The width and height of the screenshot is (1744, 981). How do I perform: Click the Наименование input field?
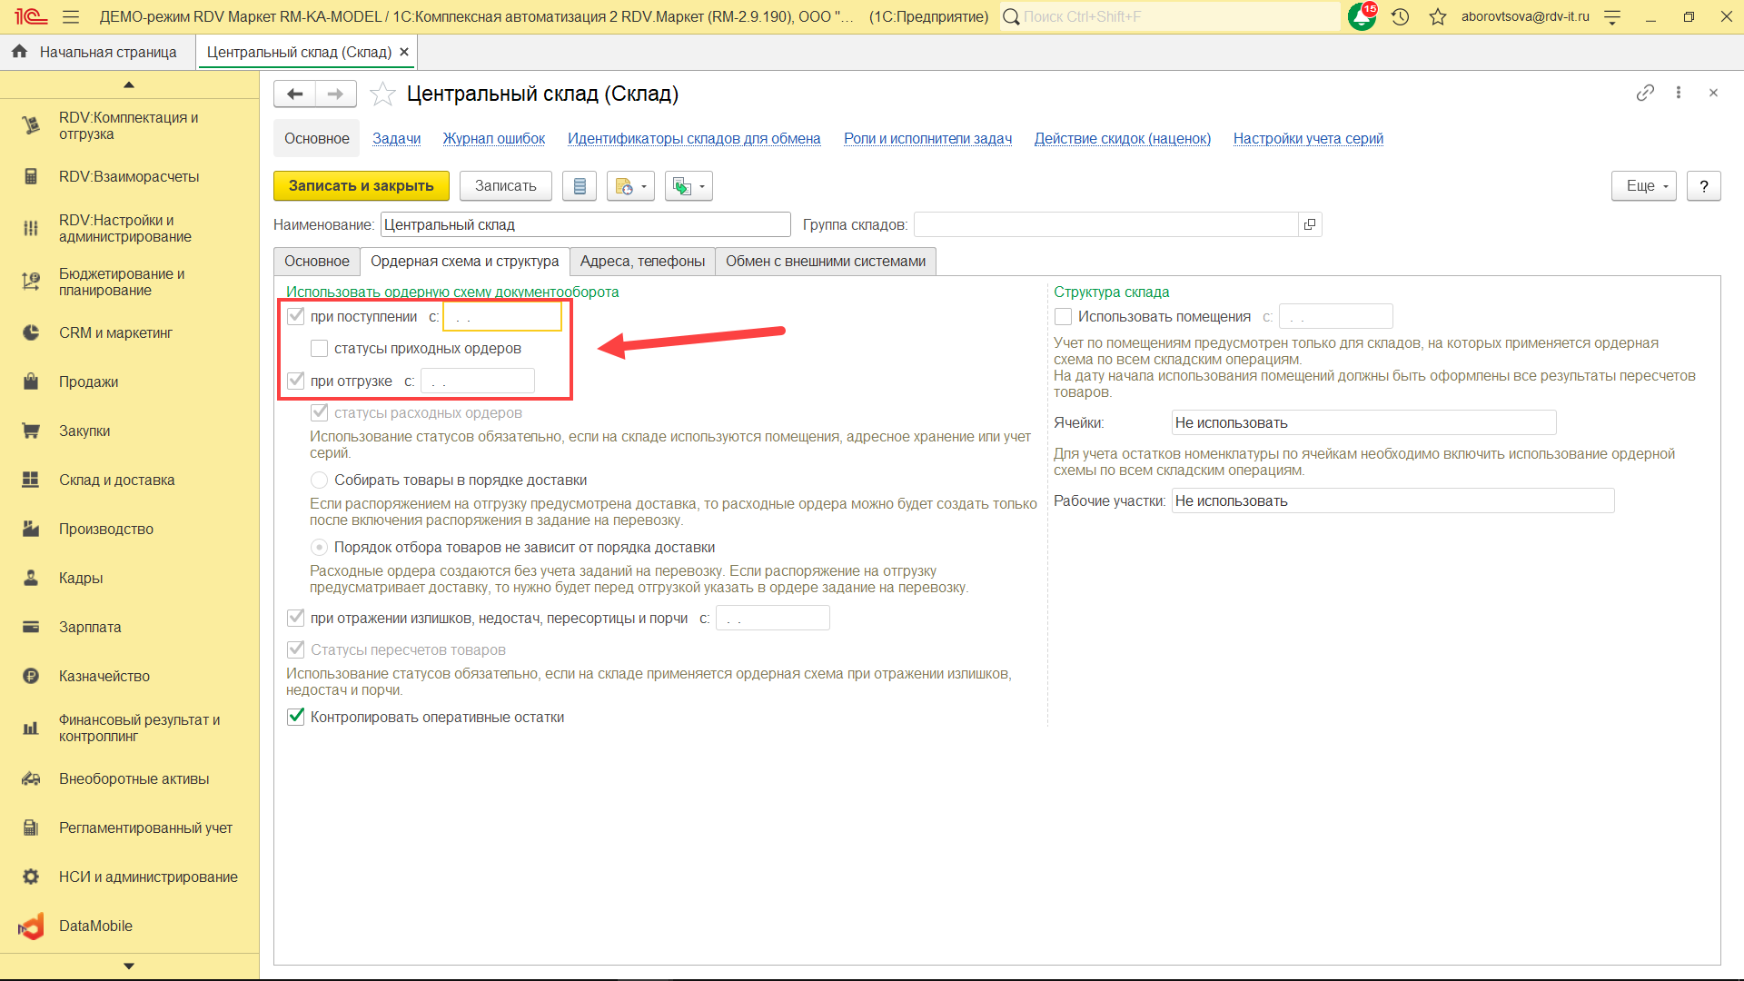[x=585, y=224]
